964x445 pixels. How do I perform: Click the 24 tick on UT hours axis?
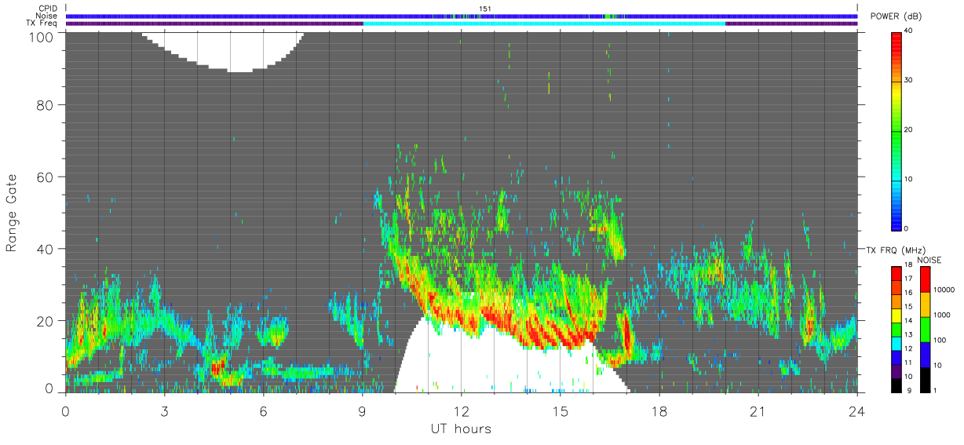tap(856, 410)
